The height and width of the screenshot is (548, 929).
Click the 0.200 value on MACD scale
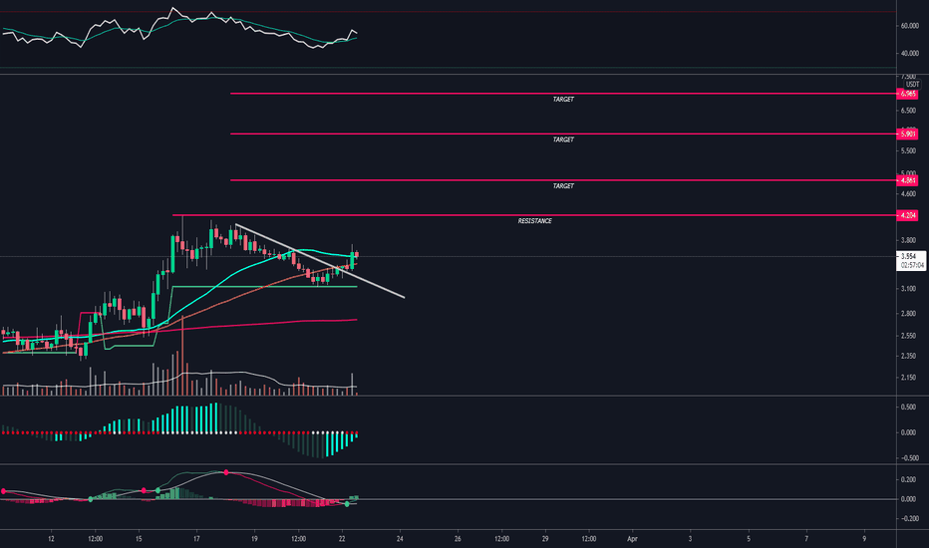point(908,480)
